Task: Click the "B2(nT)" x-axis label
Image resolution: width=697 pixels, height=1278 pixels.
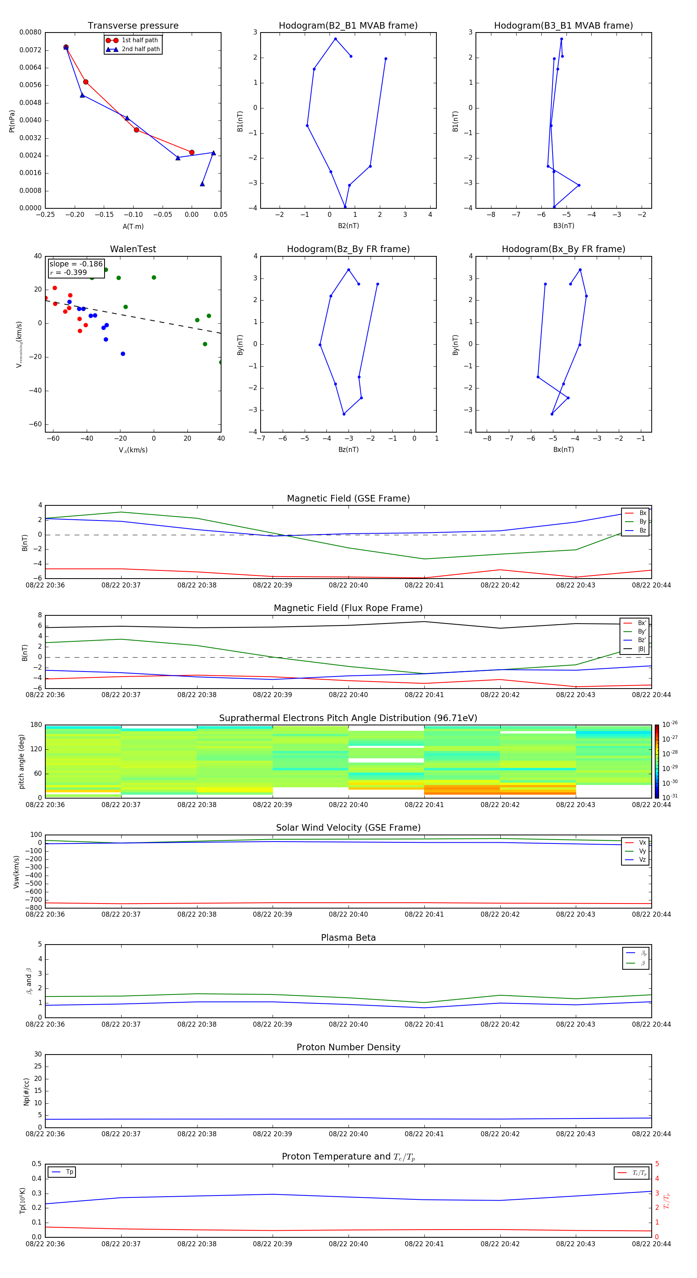Action: [x=348, y=226]
